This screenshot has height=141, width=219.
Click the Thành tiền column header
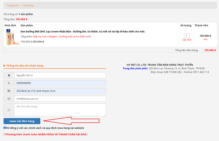[201, 25]
